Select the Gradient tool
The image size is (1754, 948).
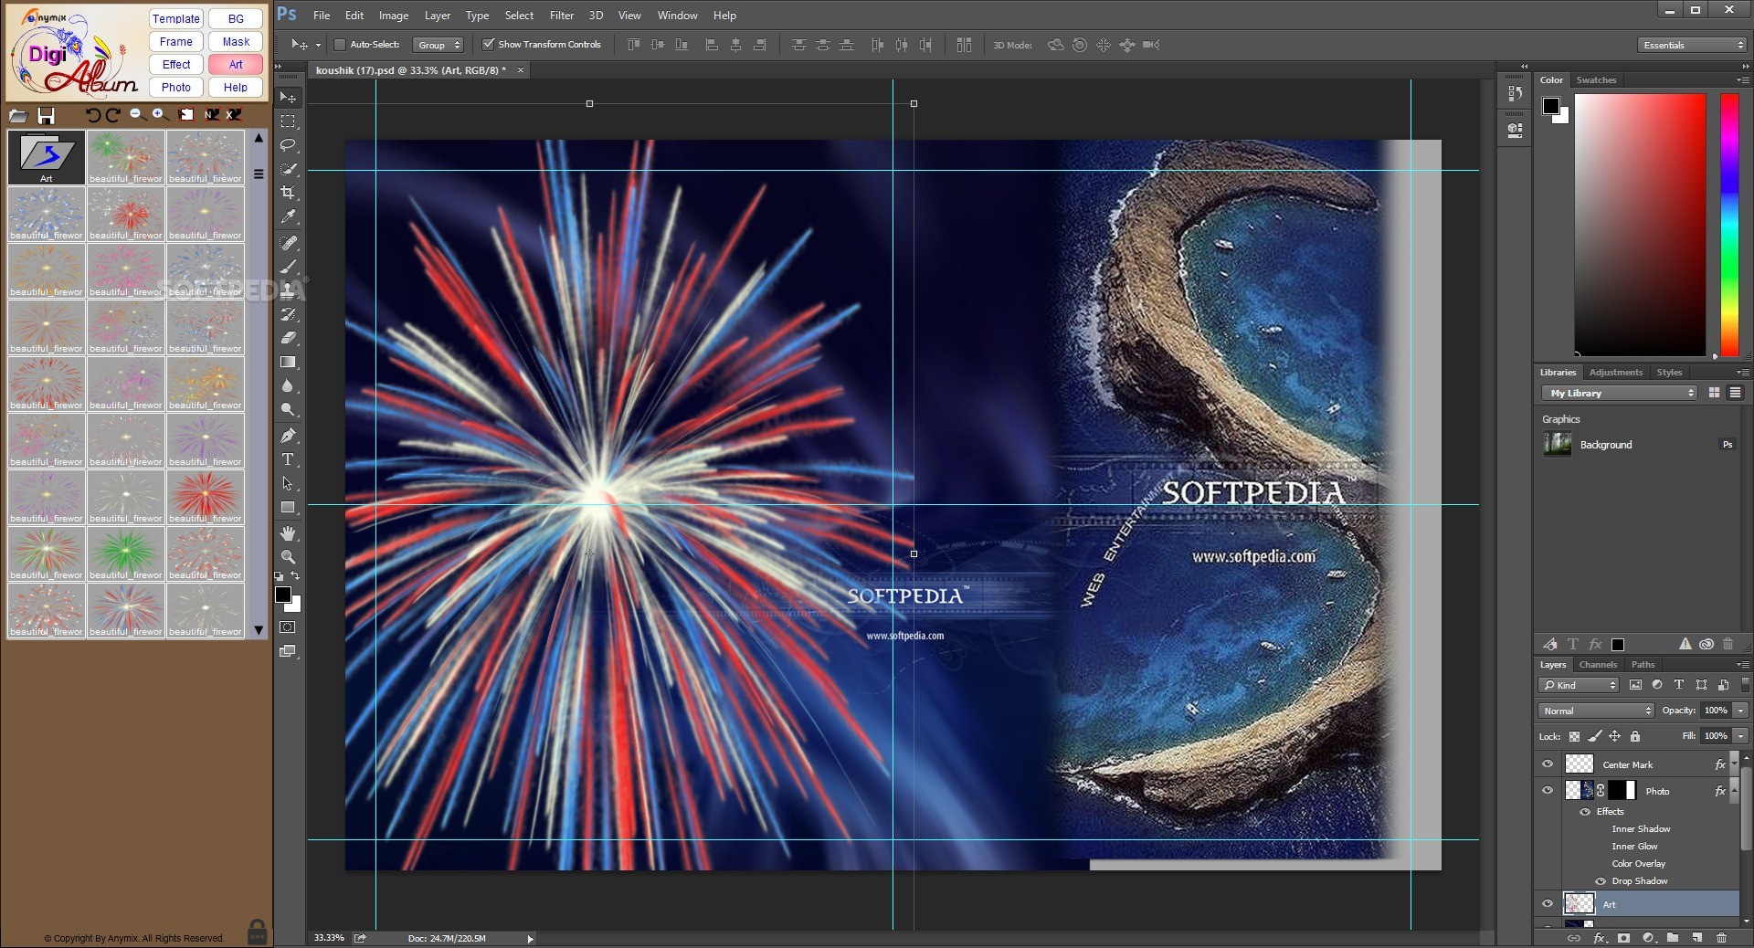[x=288, y=362]
